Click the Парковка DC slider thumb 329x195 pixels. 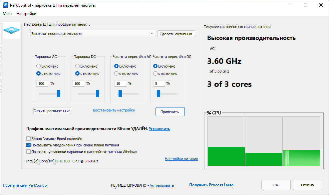[98, 94]
